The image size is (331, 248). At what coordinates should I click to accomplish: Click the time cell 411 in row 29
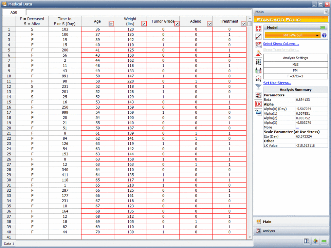(65, 175)
